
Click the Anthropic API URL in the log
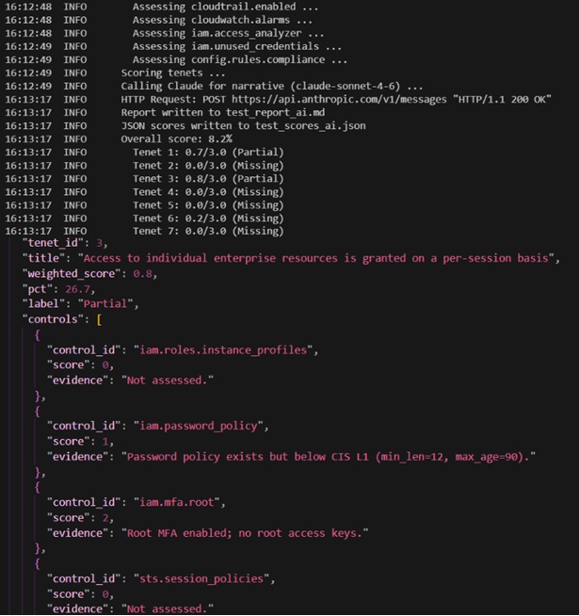pos(339,100)
